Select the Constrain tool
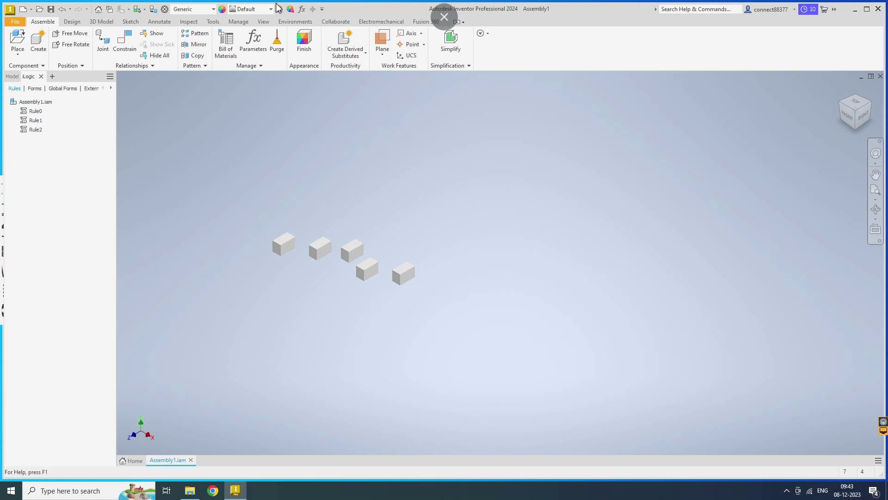Viewport: 888px width, 500px height. 124,40
